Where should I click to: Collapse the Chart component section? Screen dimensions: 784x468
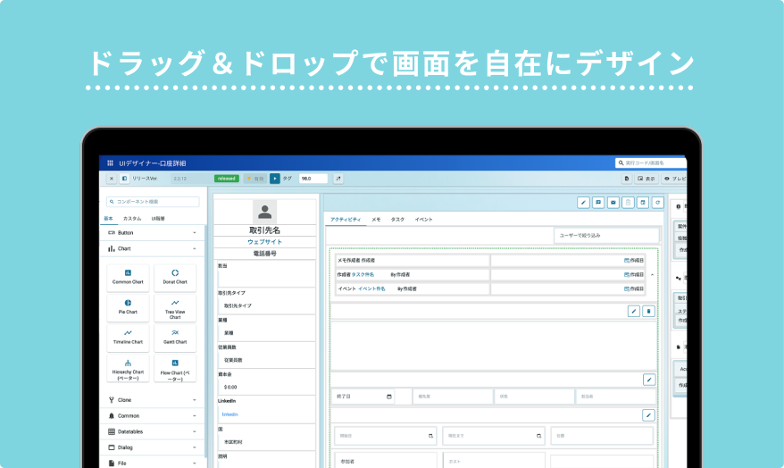(x=152, y=248)
